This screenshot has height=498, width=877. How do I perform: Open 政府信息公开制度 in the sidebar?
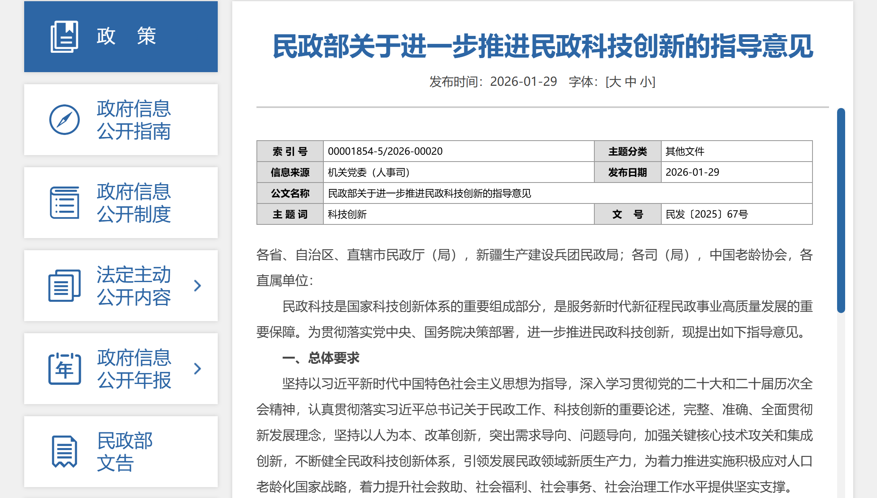click(x=121, y=203)
